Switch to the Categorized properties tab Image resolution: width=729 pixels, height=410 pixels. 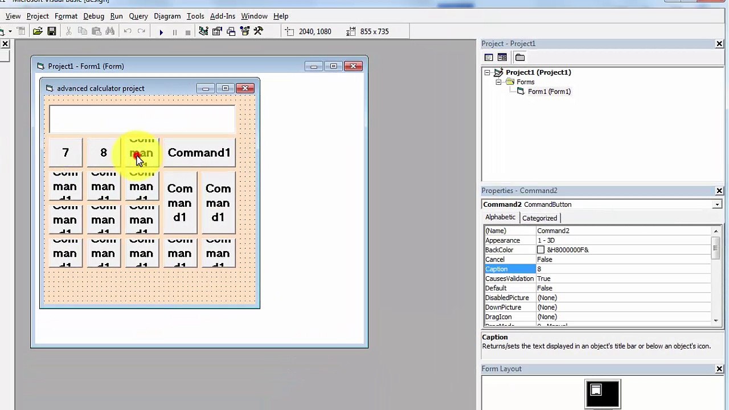pos(539,218)
